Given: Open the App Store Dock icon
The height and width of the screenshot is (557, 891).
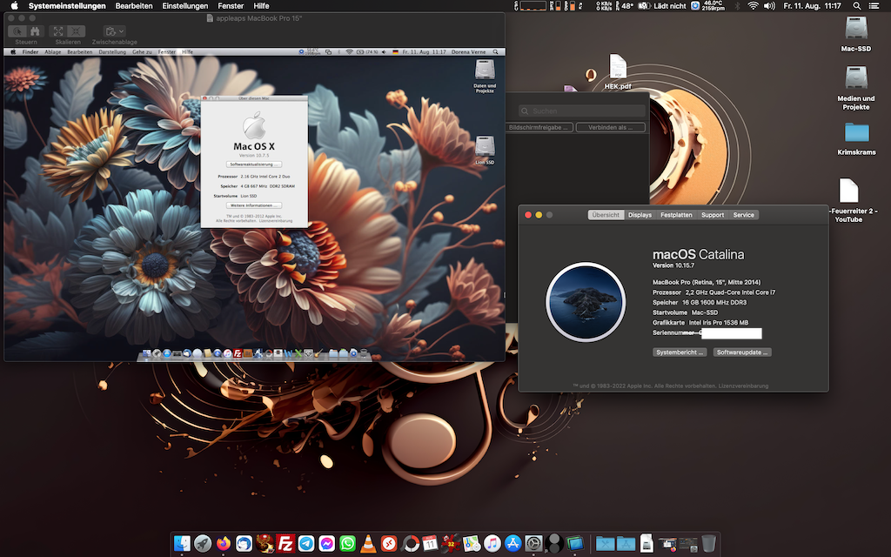Looking at the screenshot, I should (x=513, y=543).
